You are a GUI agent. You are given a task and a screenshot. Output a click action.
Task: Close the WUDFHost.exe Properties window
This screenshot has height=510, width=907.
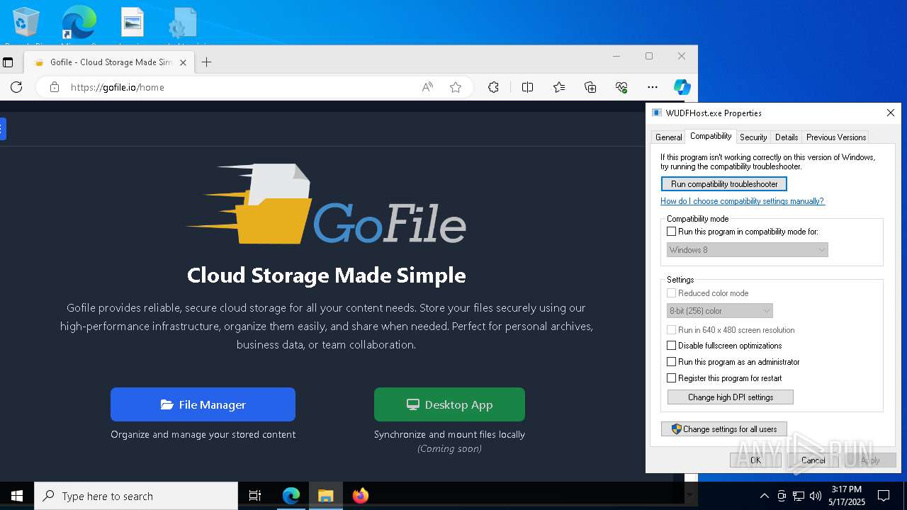click(x=891, y=113)
